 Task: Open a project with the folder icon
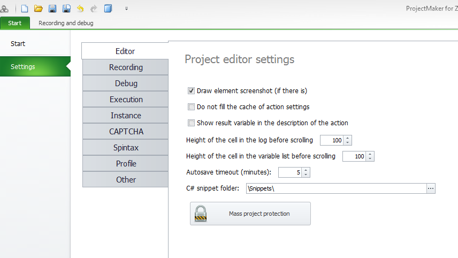click(x=39, y=9)
